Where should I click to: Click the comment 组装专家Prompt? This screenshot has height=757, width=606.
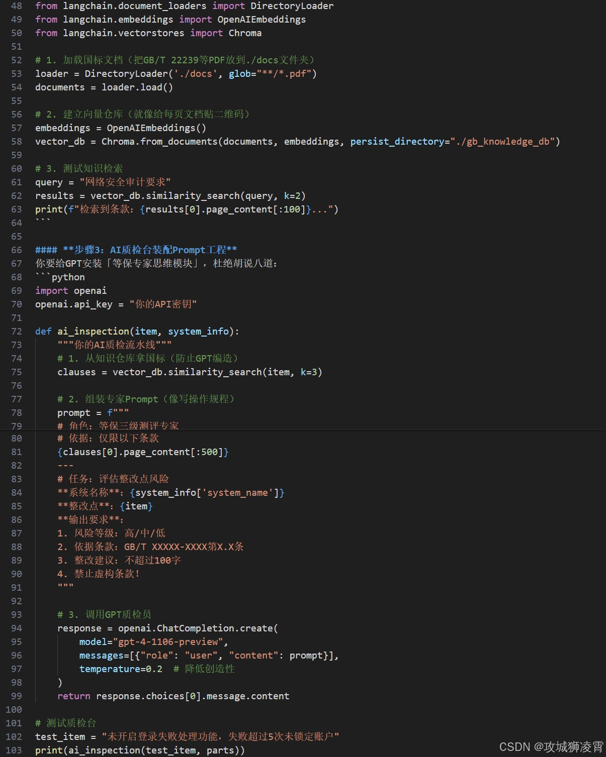pyautogui.click(x=146, y=399)
